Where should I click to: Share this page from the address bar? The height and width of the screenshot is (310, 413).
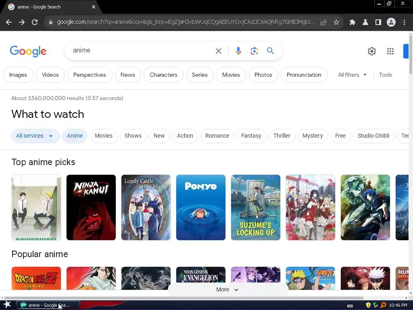pos(323,23)
